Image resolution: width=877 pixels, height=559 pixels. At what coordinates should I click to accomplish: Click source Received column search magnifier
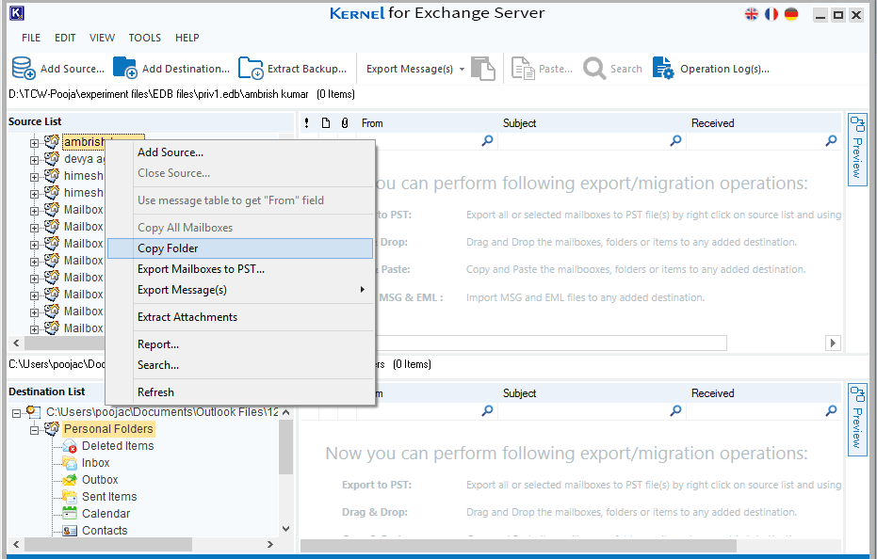coord(831,141)
